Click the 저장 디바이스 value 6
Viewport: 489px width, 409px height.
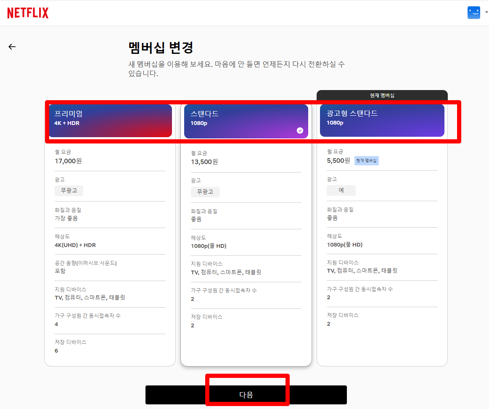(x=56, y=351)
